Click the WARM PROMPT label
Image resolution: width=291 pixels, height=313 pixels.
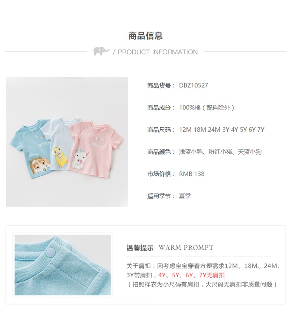[186, 248]
